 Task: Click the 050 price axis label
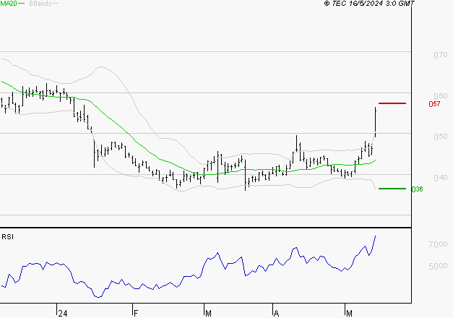point(441,137)
